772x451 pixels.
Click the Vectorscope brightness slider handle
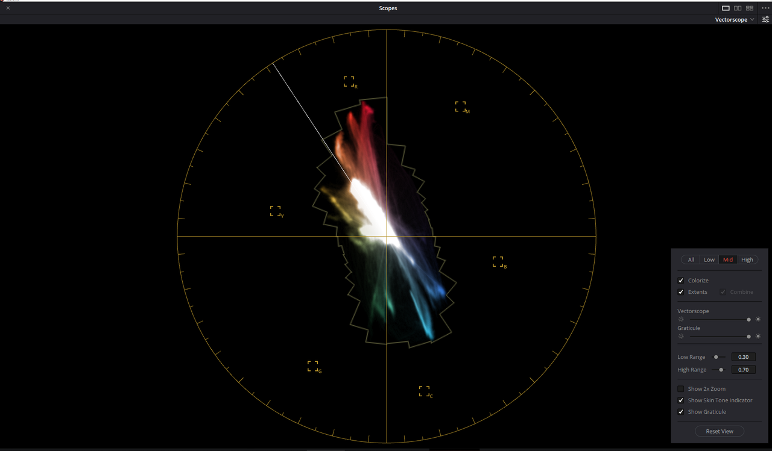click(x=749, y=320)
